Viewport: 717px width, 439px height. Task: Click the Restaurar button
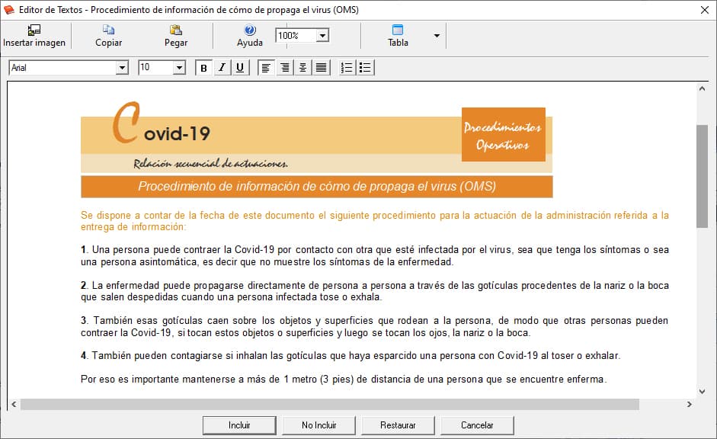pos(398,425)
